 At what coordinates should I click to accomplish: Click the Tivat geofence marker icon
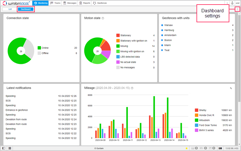[162, 50]
